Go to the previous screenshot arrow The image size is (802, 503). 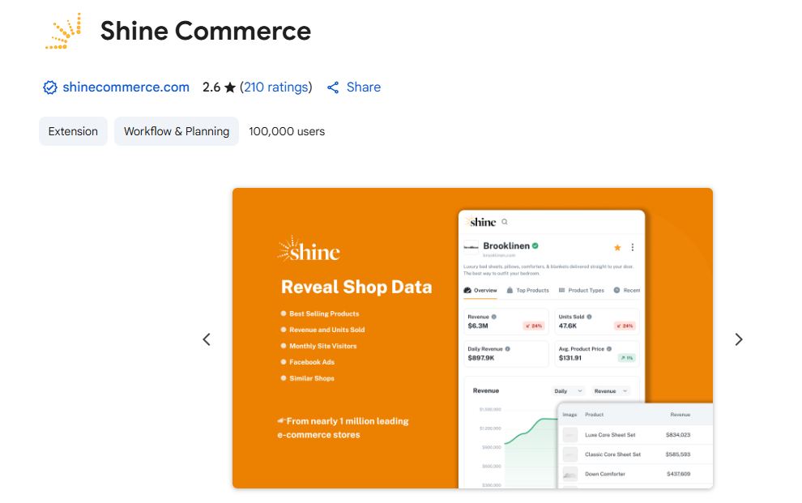[x=207, y=339]
